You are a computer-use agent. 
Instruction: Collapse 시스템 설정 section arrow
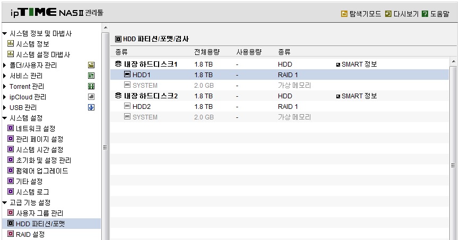(4, 118)
